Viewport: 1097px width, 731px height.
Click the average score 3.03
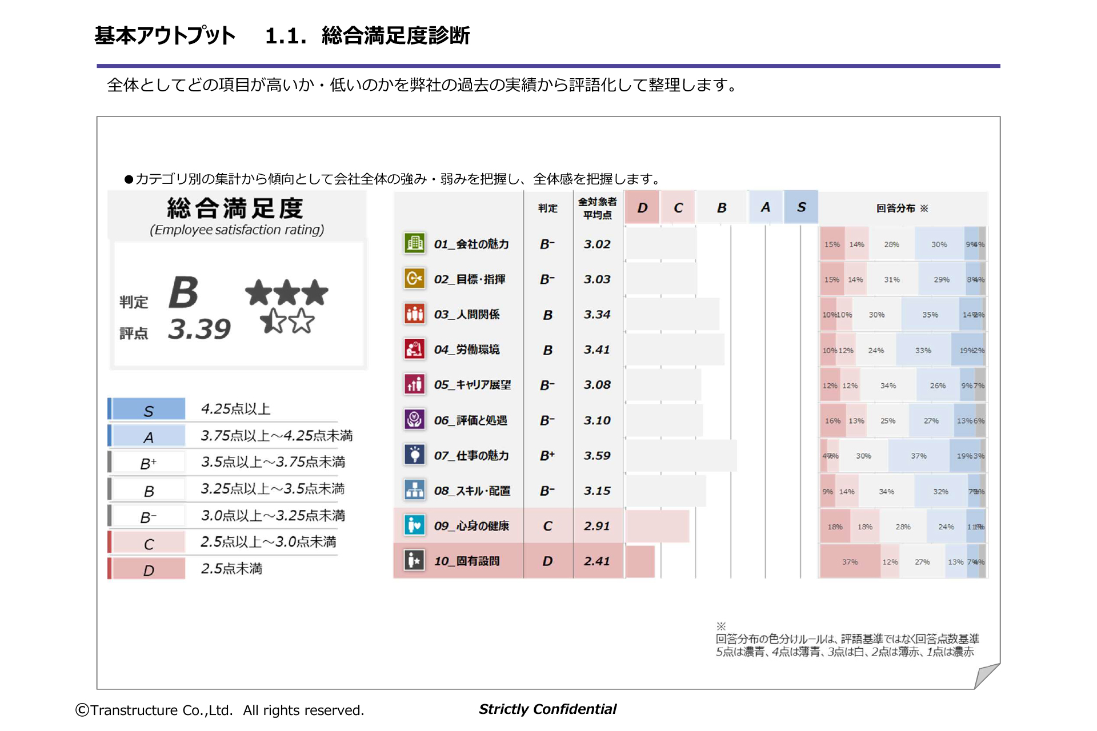[x=597, y=279]
